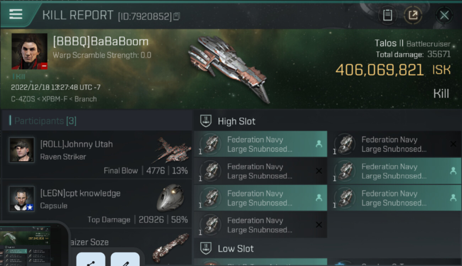Screen dimensions: 462x266
Task: Select first highlighted Federation Navy Large Snubnosed module
Action: pos(260,144)
